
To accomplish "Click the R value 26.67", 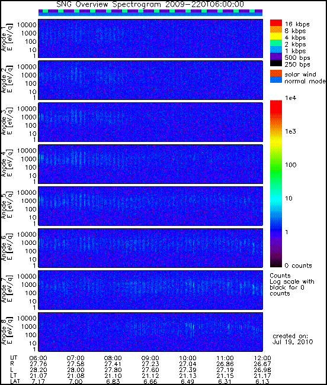I will 262,364.
